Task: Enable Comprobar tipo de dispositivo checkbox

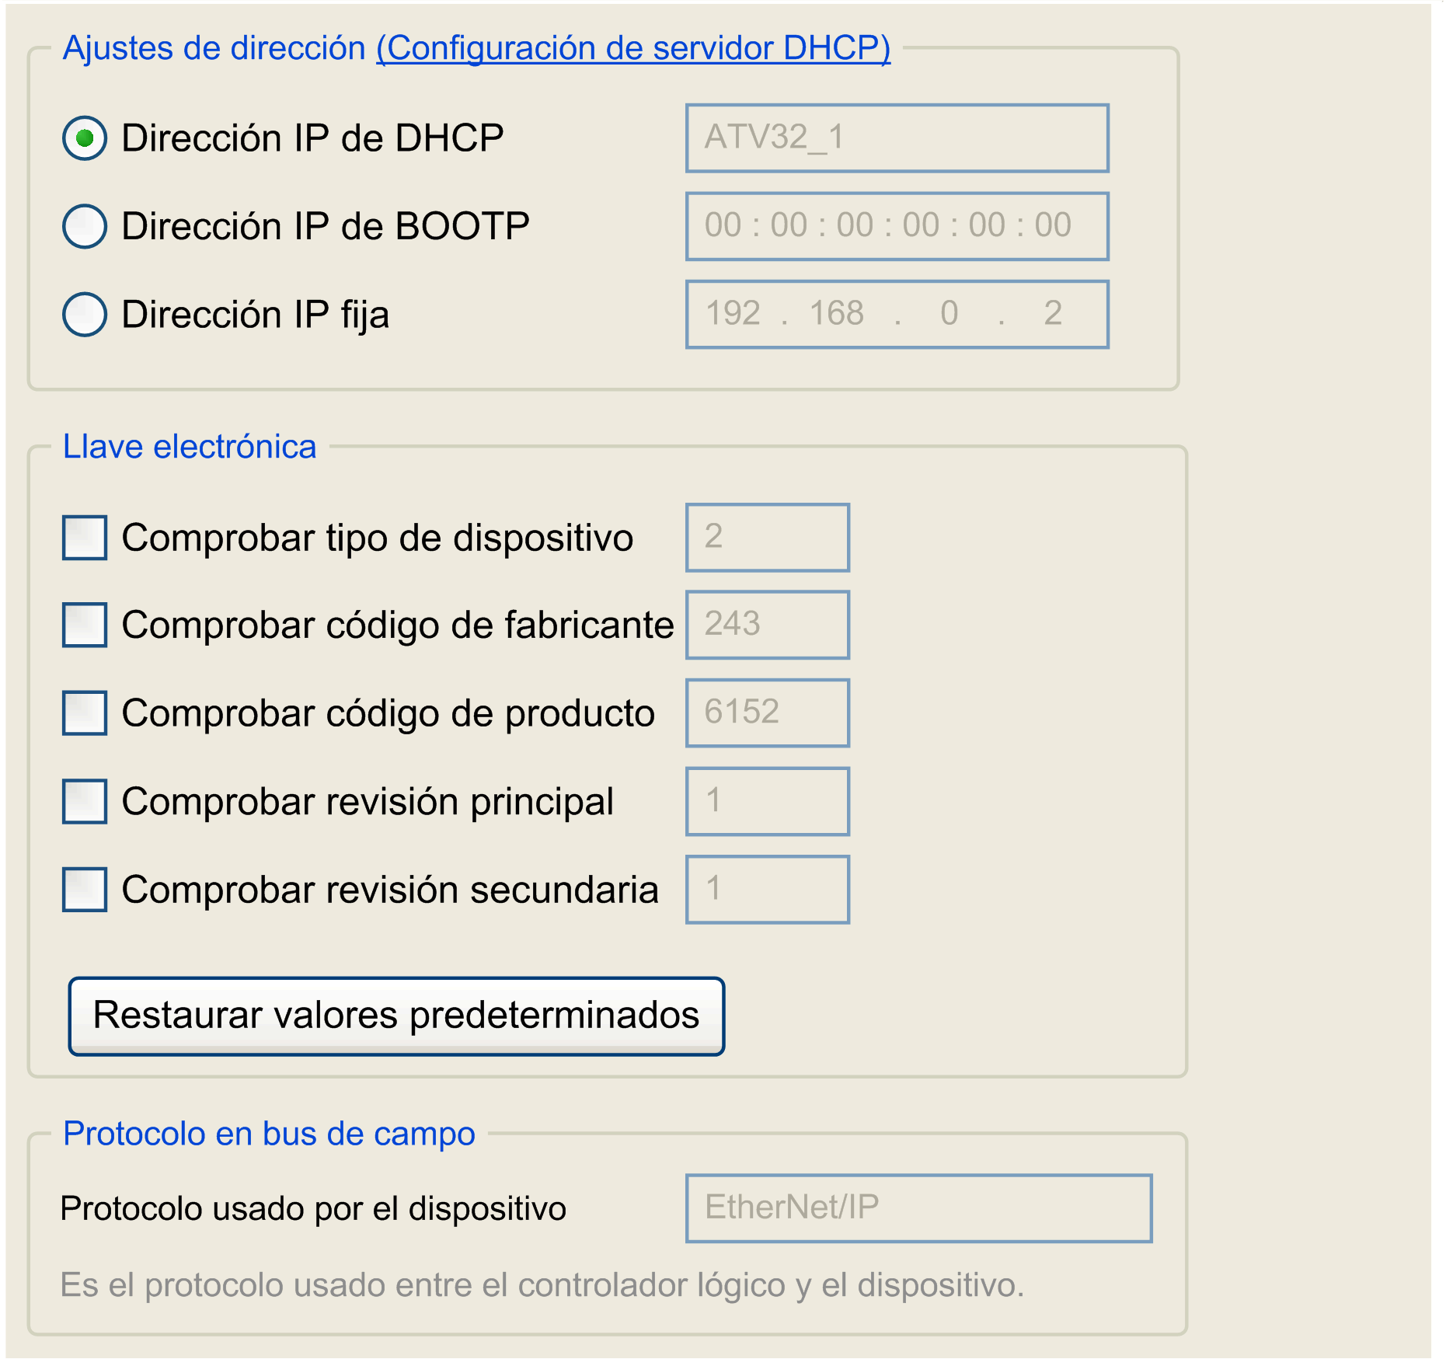Action: coord(85,538)
